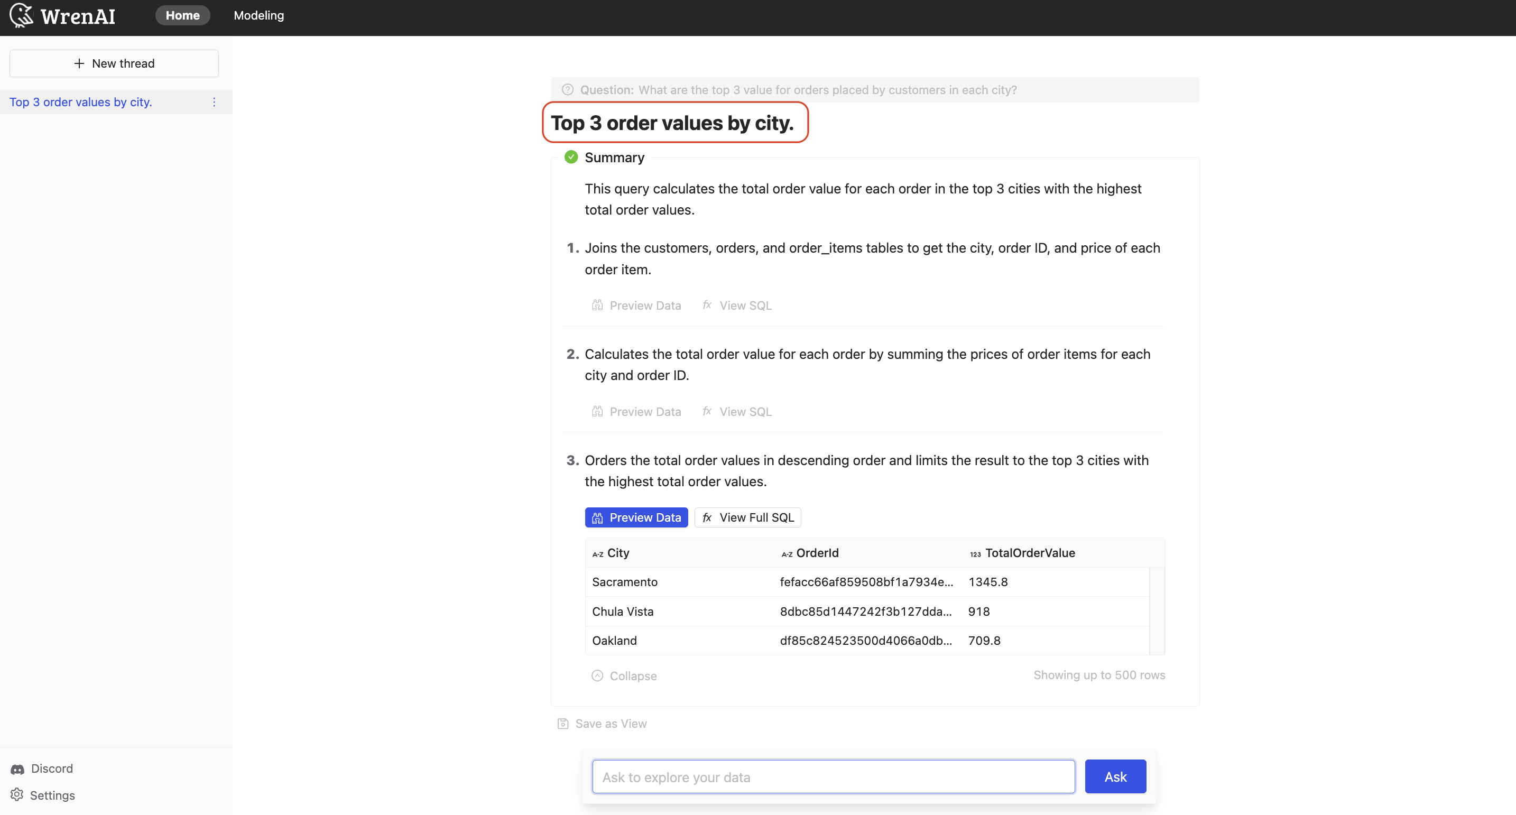The height and width of the screenshot is (815, 1516).
Task: Click binoculars icon in step 1 Preview Data
Action: pos(597,305)
